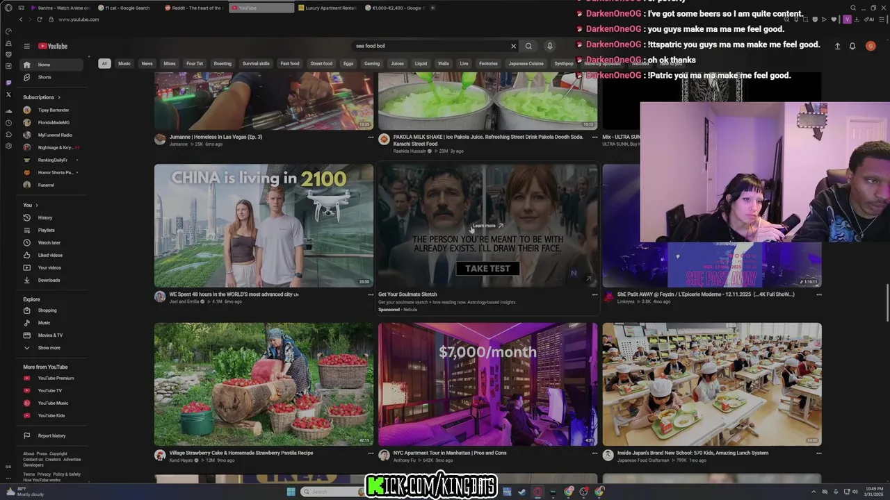Viewport: 890px width, 500px height.
Task: Open more options for NYC Apartment Tour video
Action: [x=594, y=453]
